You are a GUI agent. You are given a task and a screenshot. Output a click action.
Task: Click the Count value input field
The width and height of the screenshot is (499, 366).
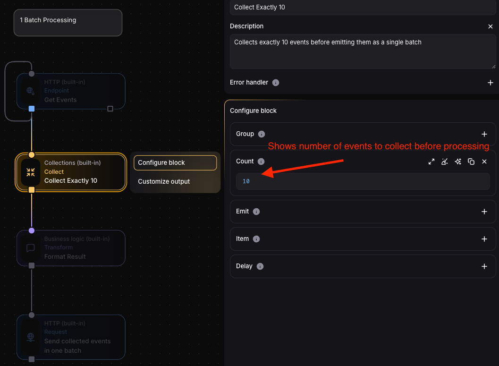363,181
